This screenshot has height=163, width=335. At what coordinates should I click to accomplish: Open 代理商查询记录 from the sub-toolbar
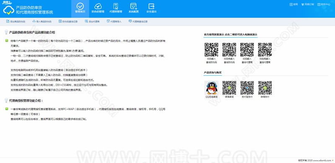pos(138,22)
